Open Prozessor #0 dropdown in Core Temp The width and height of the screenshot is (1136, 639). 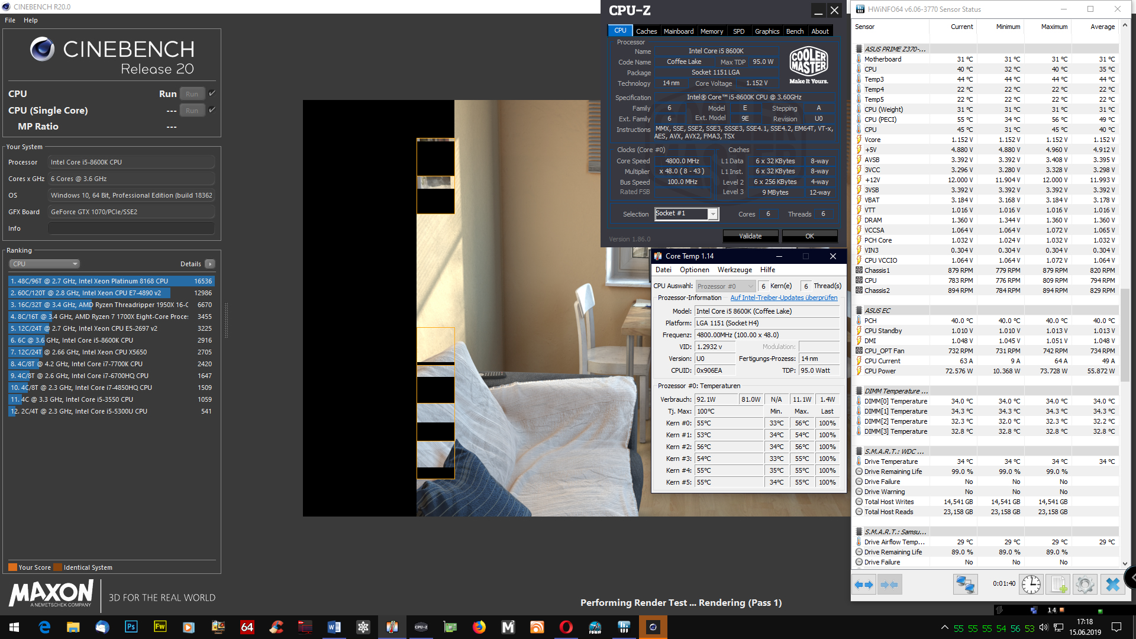[x=725, y=286]
